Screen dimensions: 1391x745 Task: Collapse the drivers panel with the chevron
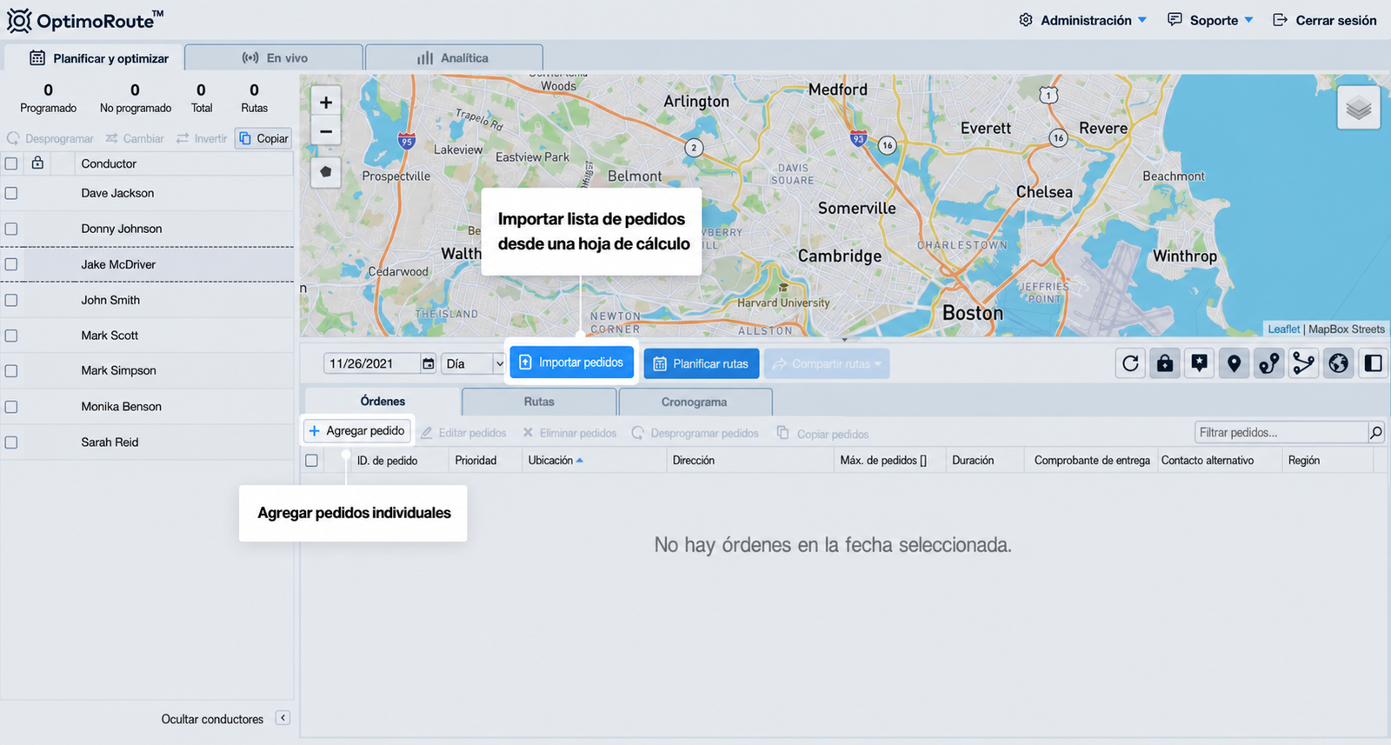pyautogui.click(x=283, y=718)
